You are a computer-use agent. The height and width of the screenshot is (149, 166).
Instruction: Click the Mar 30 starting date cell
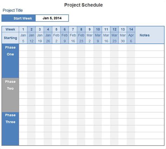tap(123, 38)
